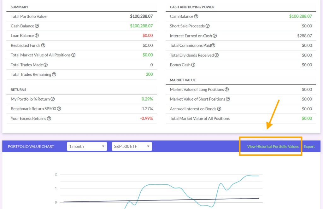Click help icon beside Your Excess Returns
The image size is (323, 209).
pos(49,119)
